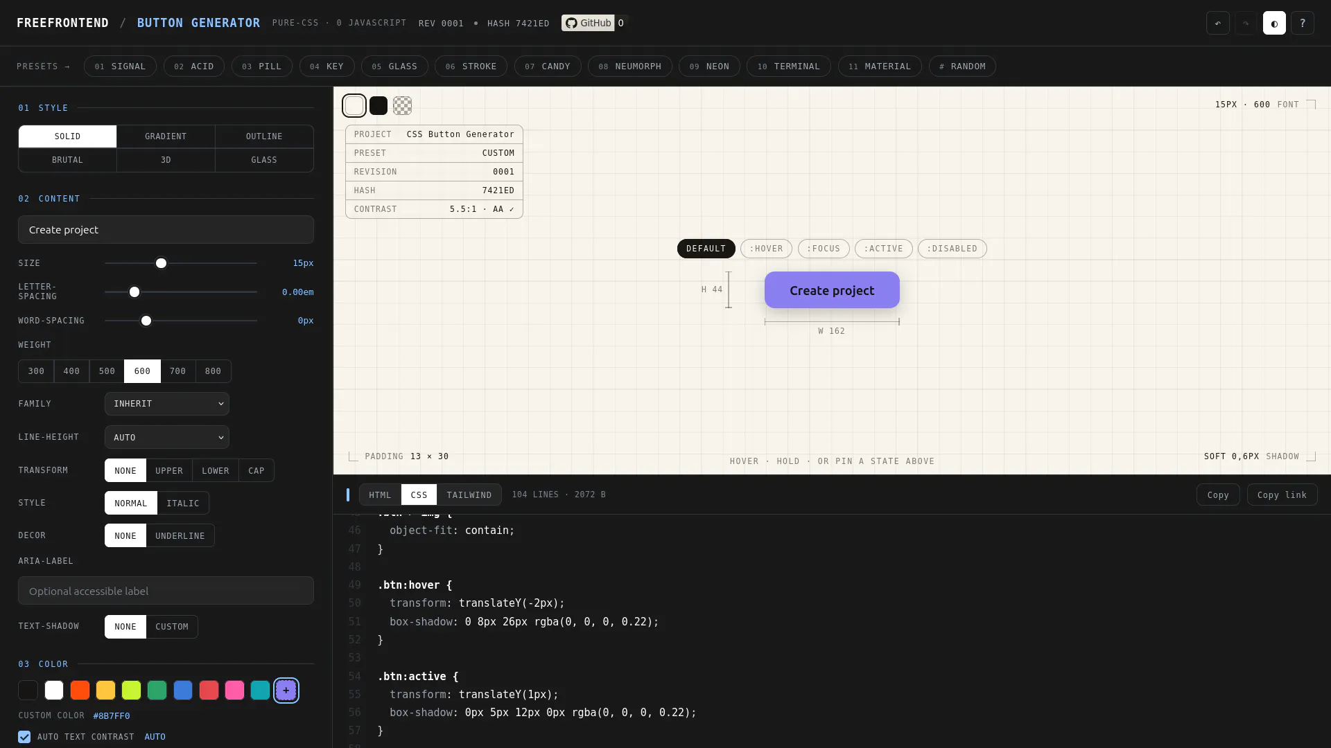This screenshot has width=1331, height=748.
Task: Open the help question mark button
Action: pyautogui.click(x=1302, y=23)
